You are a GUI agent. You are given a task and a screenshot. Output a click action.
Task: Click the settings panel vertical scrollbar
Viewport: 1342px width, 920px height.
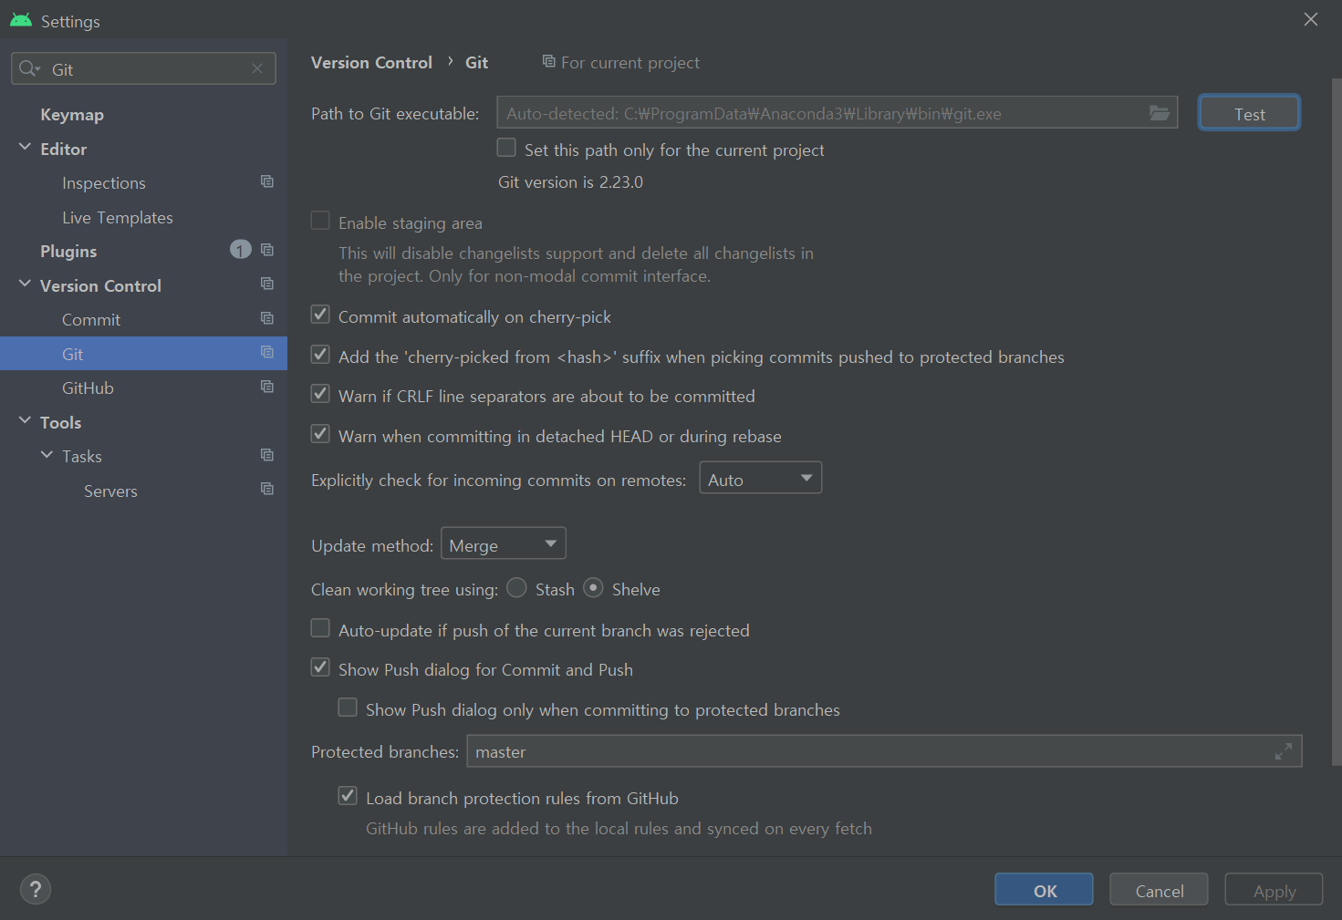[1337, 422]
